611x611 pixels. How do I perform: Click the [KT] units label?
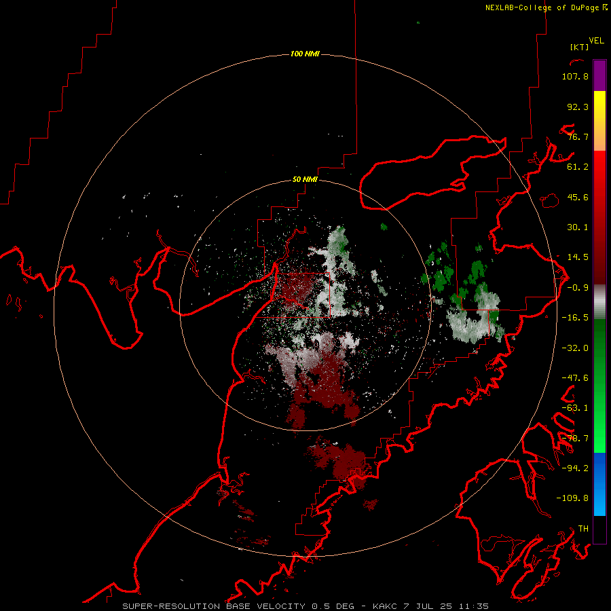tap(579, 47)
